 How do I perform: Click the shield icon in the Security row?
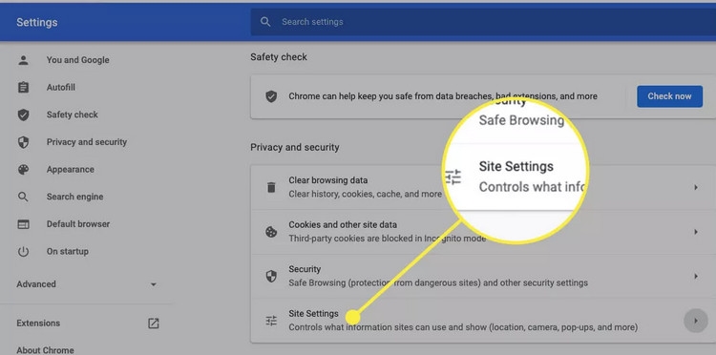click(271, 276)
